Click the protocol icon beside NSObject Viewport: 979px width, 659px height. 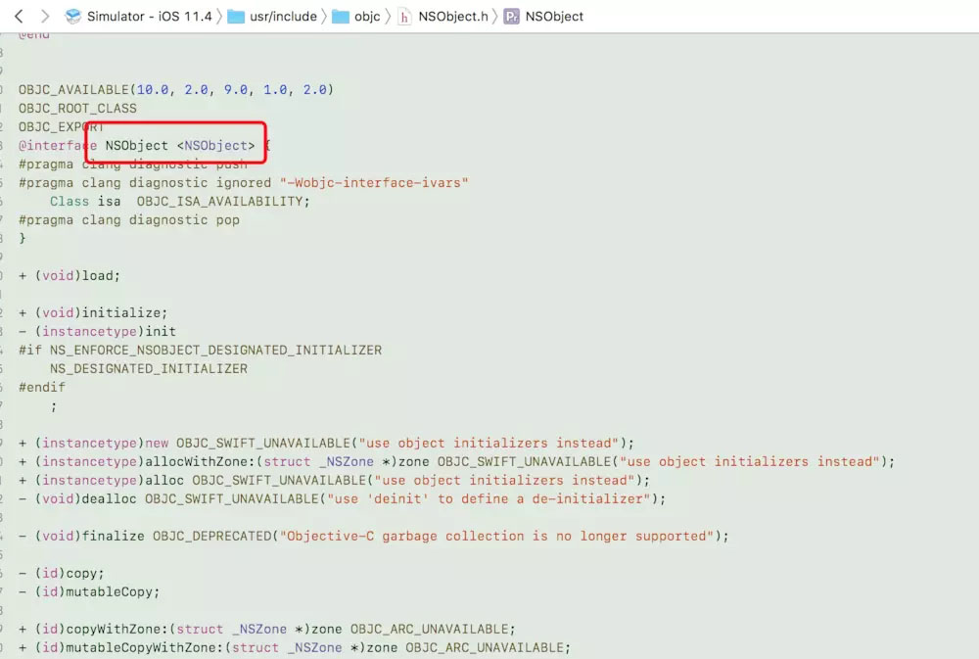511,17
